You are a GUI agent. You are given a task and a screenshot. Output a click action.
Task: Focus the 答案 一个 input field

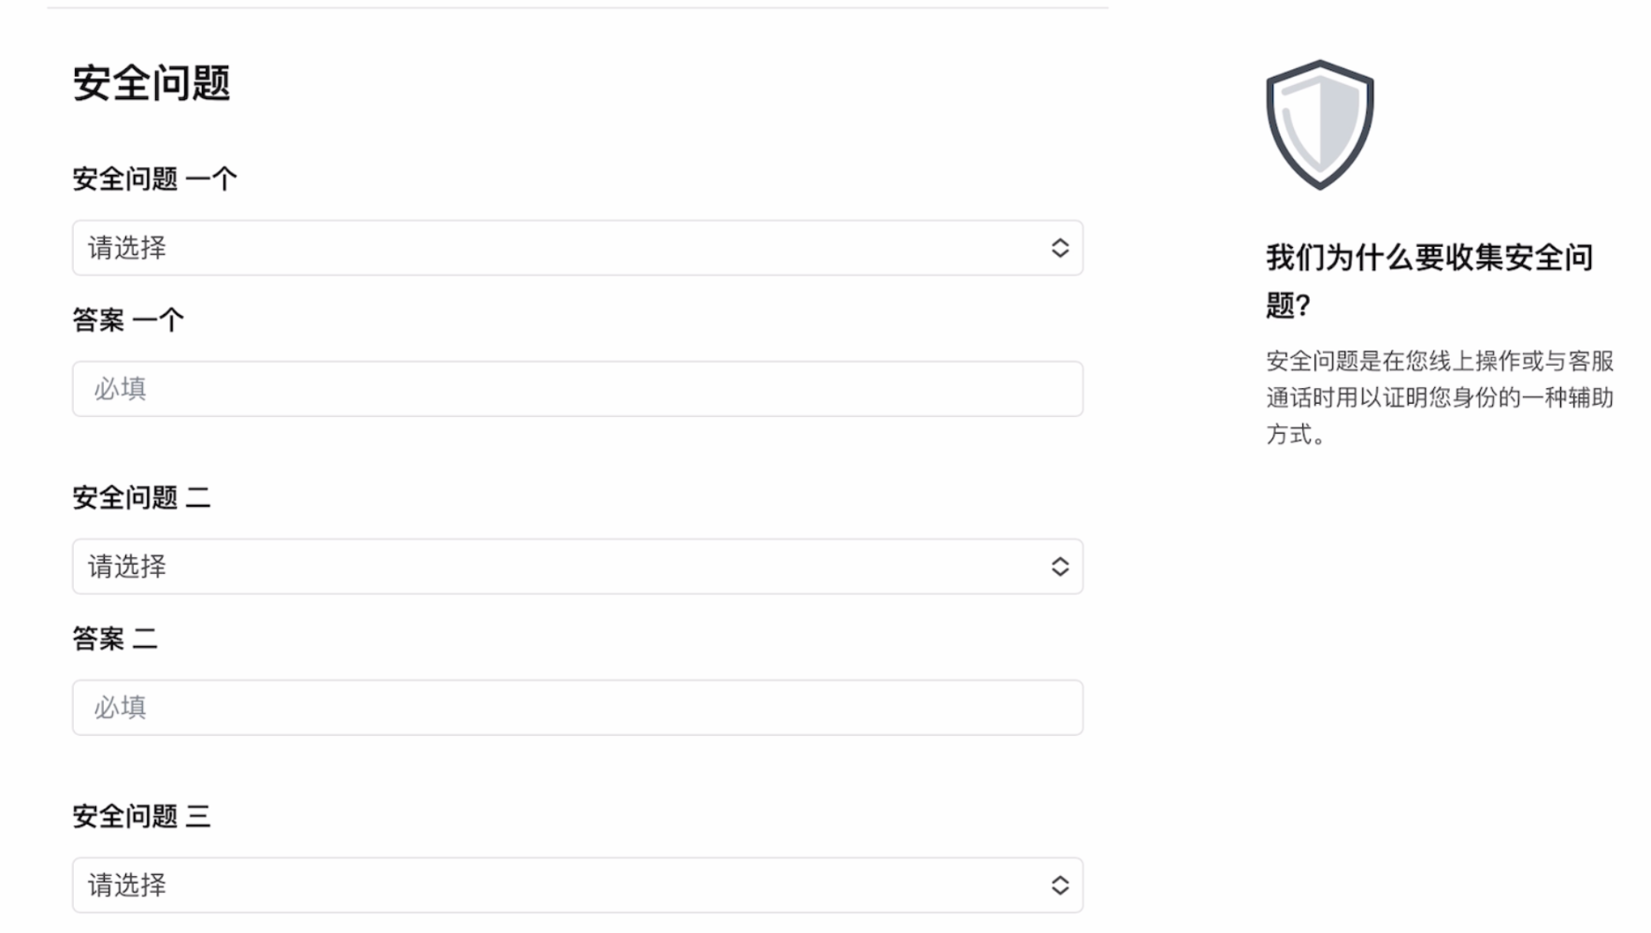pos(577,389)
